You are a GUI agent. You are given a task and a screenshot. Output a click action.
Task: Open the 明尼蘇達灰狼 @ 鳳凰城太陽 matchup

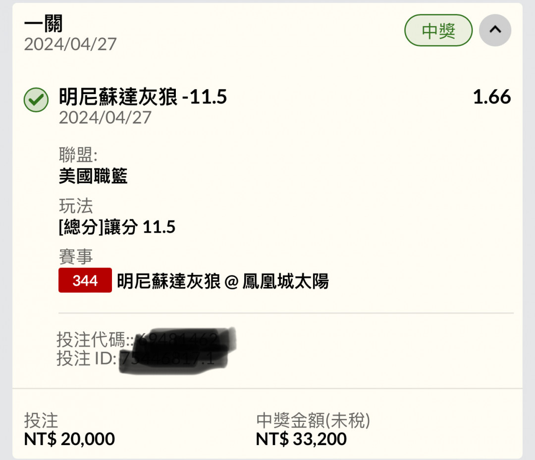(223, 281)
